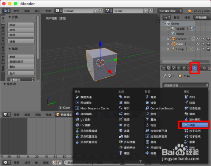The image size is (211, 166).
Task: Choose 镜射 Mirror modifier
Action: (124, 136)
